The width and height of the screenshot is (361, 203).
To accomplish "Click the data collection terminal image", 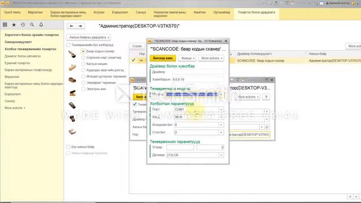I will click(x=72, y=105).
